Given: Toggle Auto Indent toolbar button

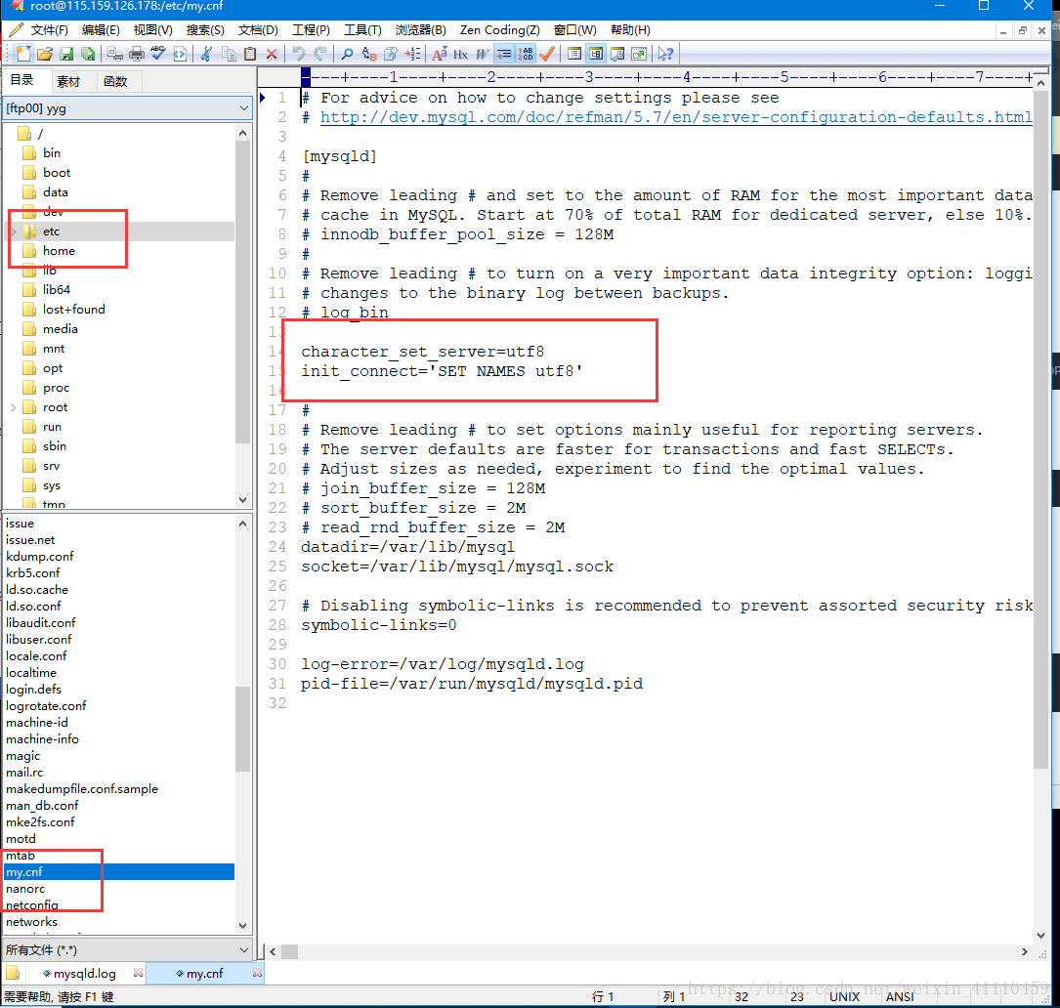Looking at the screenshot, I should pos(504,54).
